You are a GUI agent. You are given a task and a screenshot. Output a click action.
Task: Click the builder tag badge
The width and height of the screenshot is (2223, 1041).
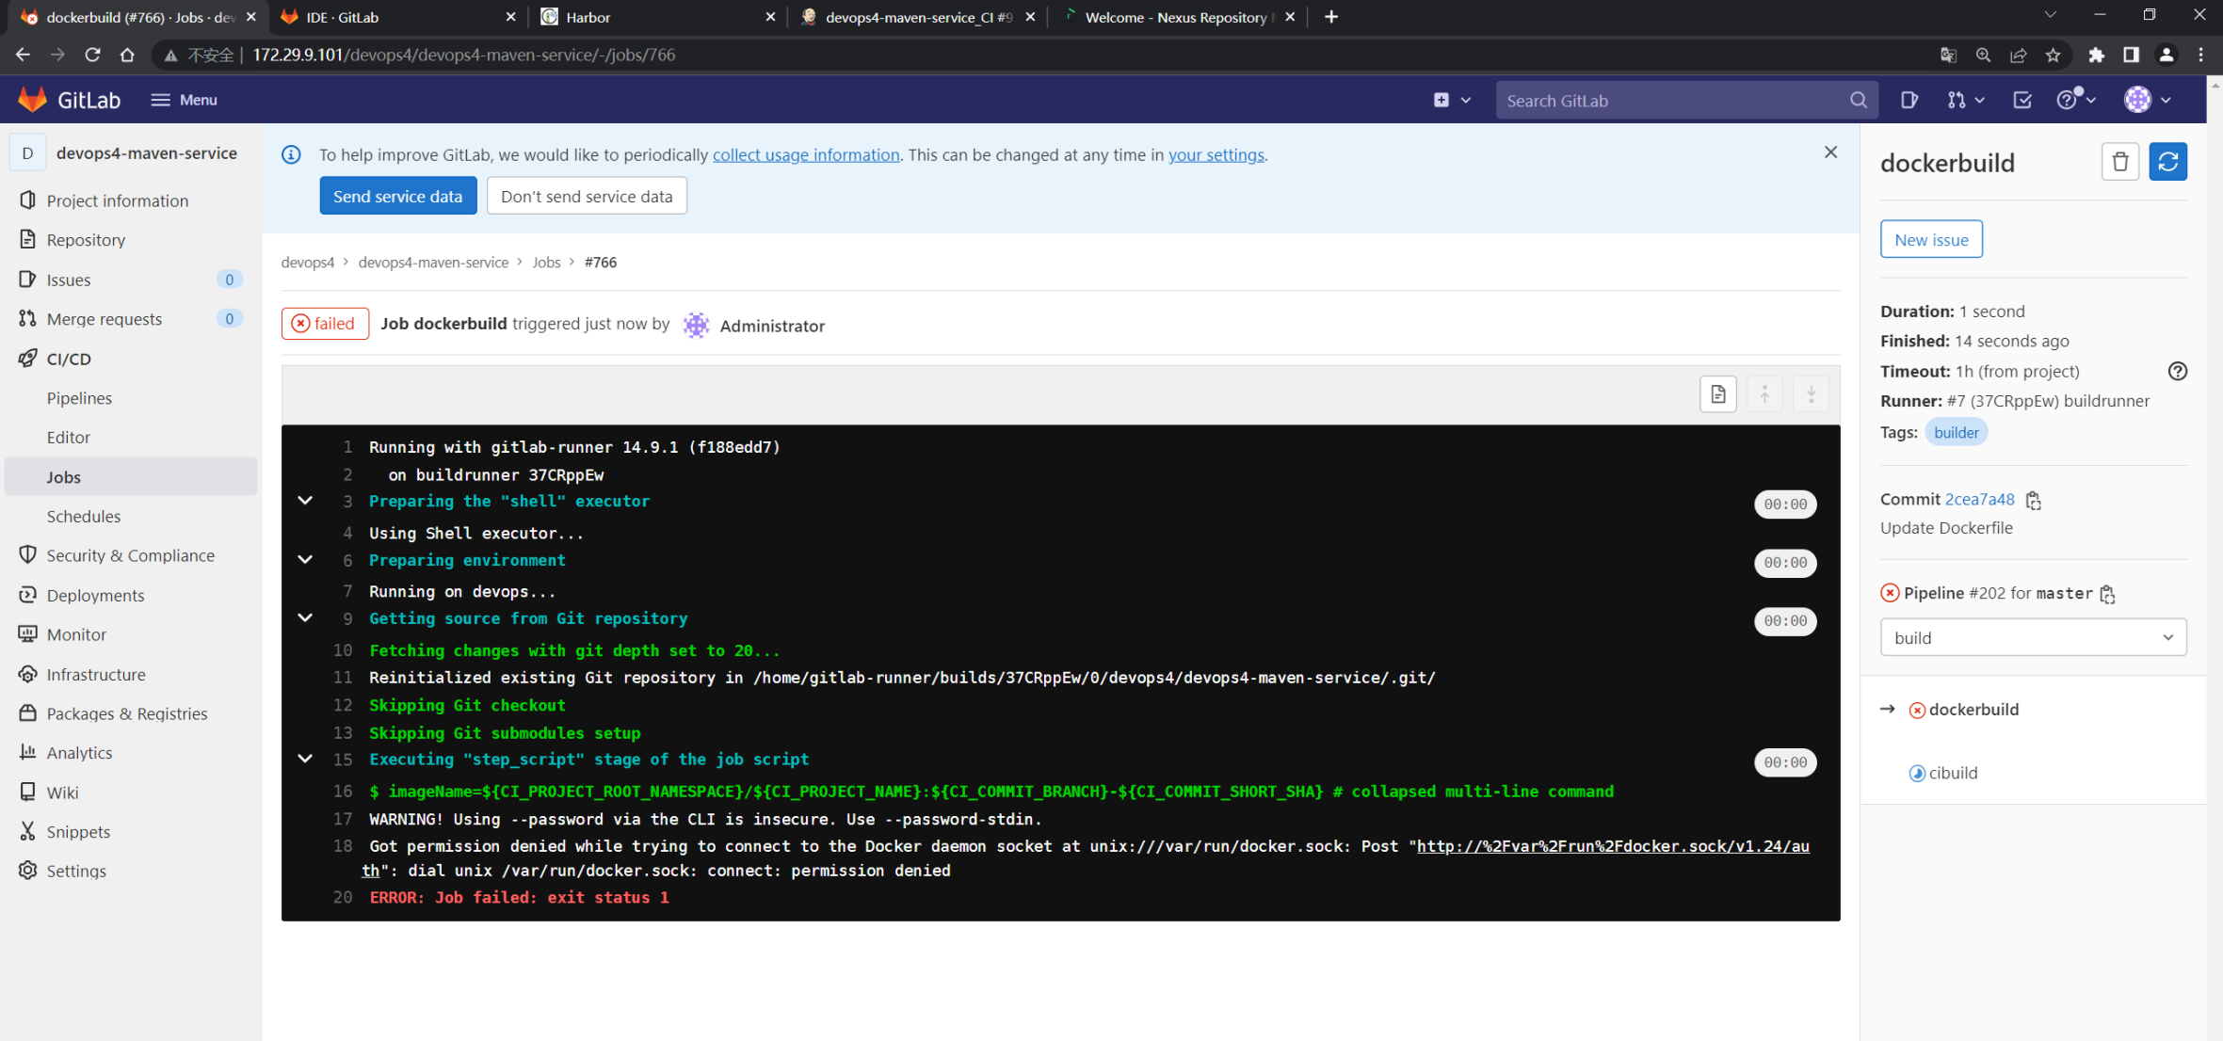1956,432
